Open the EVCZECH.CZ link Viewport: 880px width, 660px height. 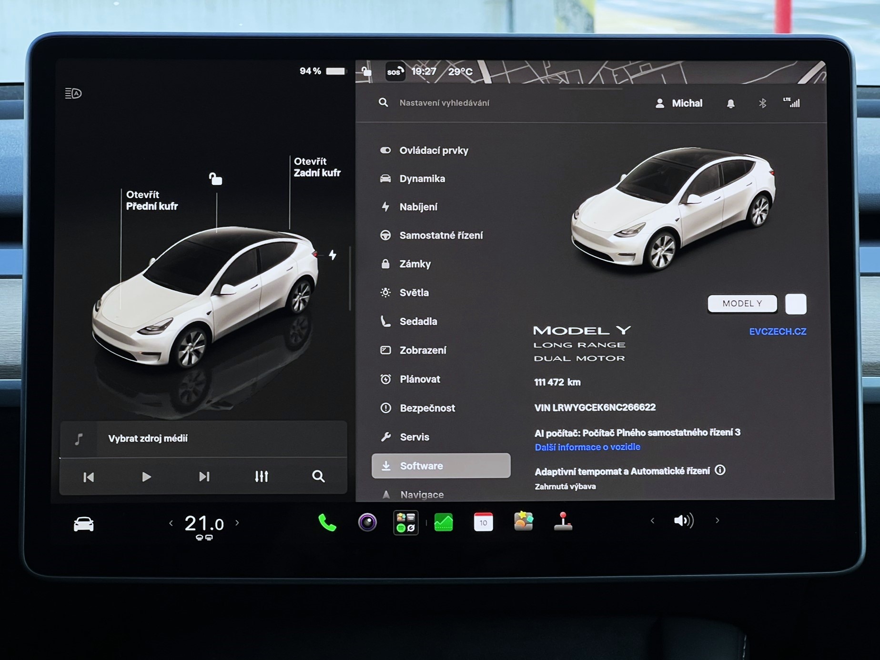pyautogui.click(x=778, y=332)
